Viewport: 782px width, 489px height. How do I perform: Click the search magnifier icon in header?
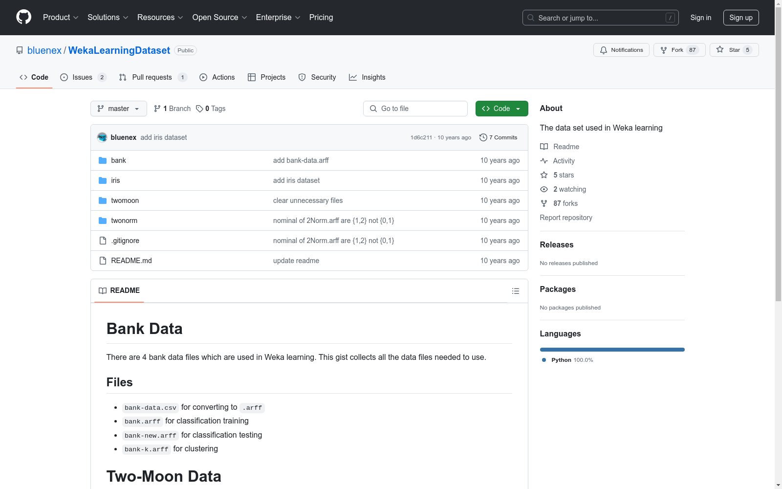[531, 18]
